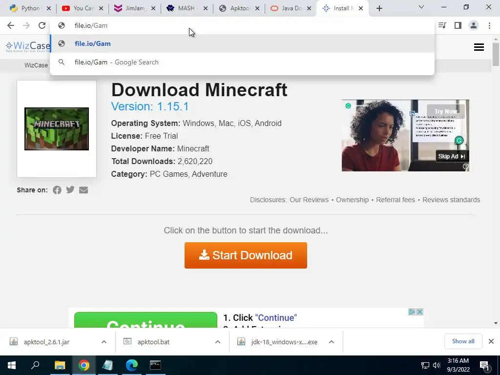The height and width of the screenshot is (375, 500).
Task: Close the Python tab
Action: point(49,8)
